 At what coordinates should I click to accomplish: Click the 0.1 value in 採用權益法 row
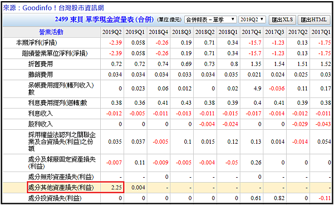(x=188, y=141)
